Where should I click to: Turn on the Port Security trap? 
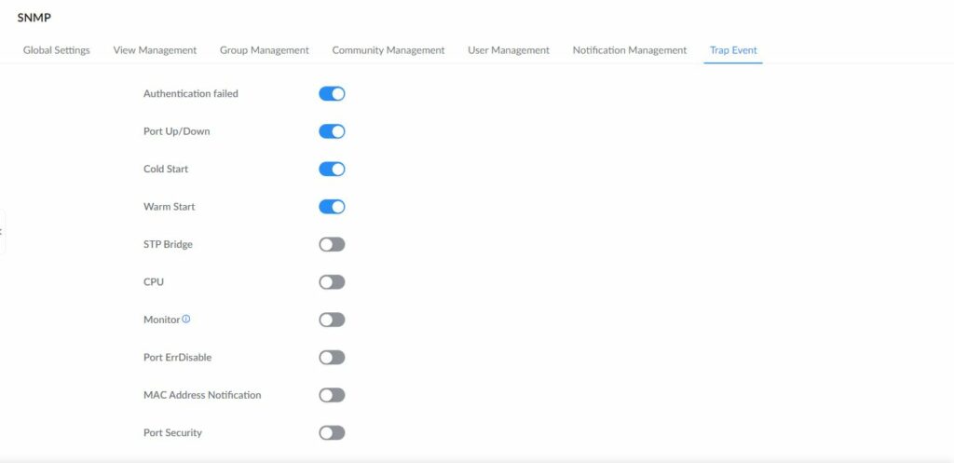(x=332, y=433)
